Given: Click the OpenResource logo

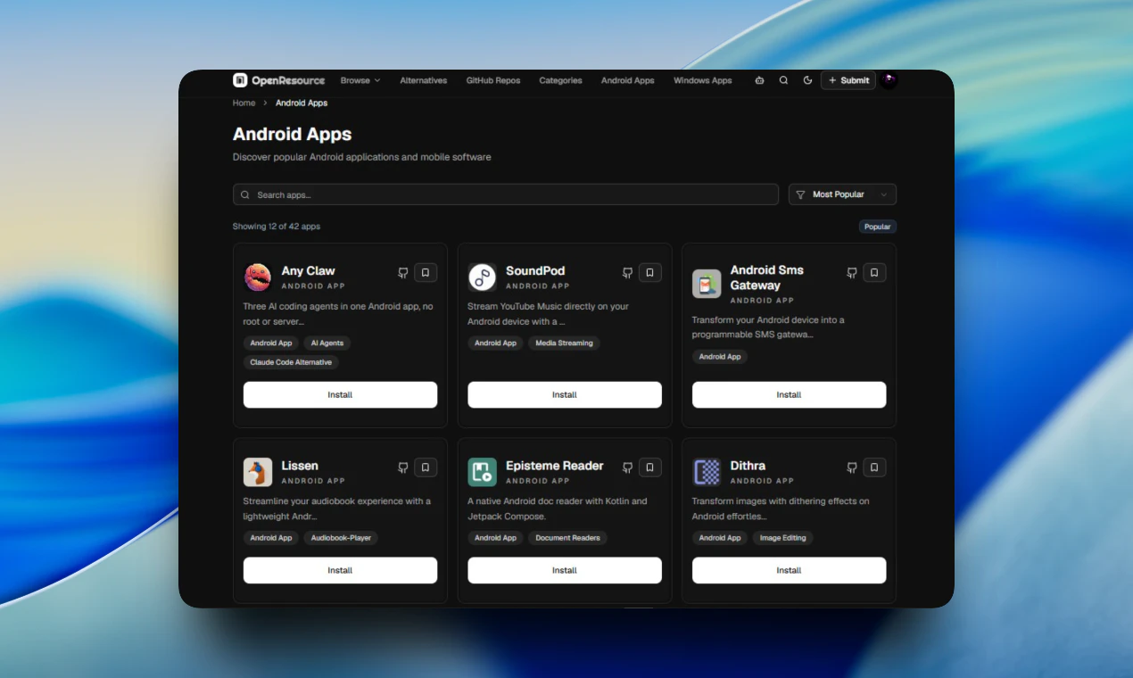Looking at the screenshot, I should coord(277,80).
